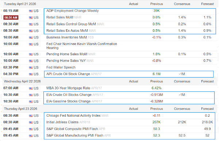Open Retail Sales MoM event details
The height and width of the screenshot is (143, 219).
click(x=60, y=17)
